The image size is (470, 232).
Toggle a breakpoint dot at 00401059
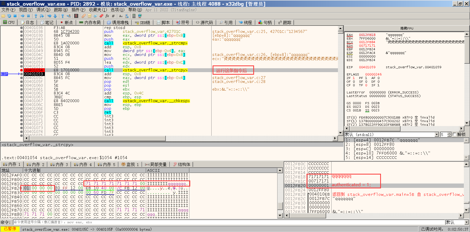click(x=21, y=74)
